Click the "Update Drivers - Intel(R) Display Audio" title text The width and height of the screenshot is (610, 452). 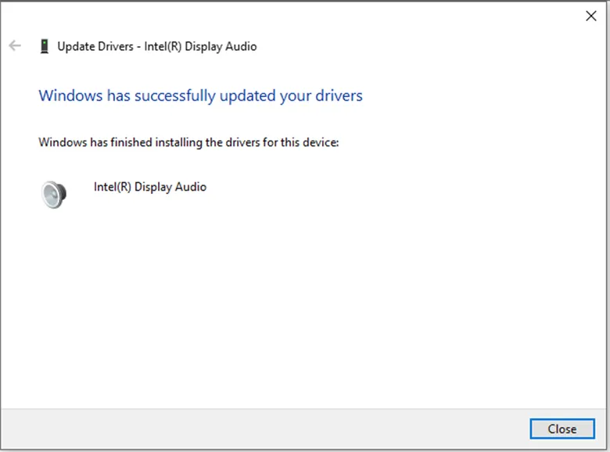tap(156, 46)
